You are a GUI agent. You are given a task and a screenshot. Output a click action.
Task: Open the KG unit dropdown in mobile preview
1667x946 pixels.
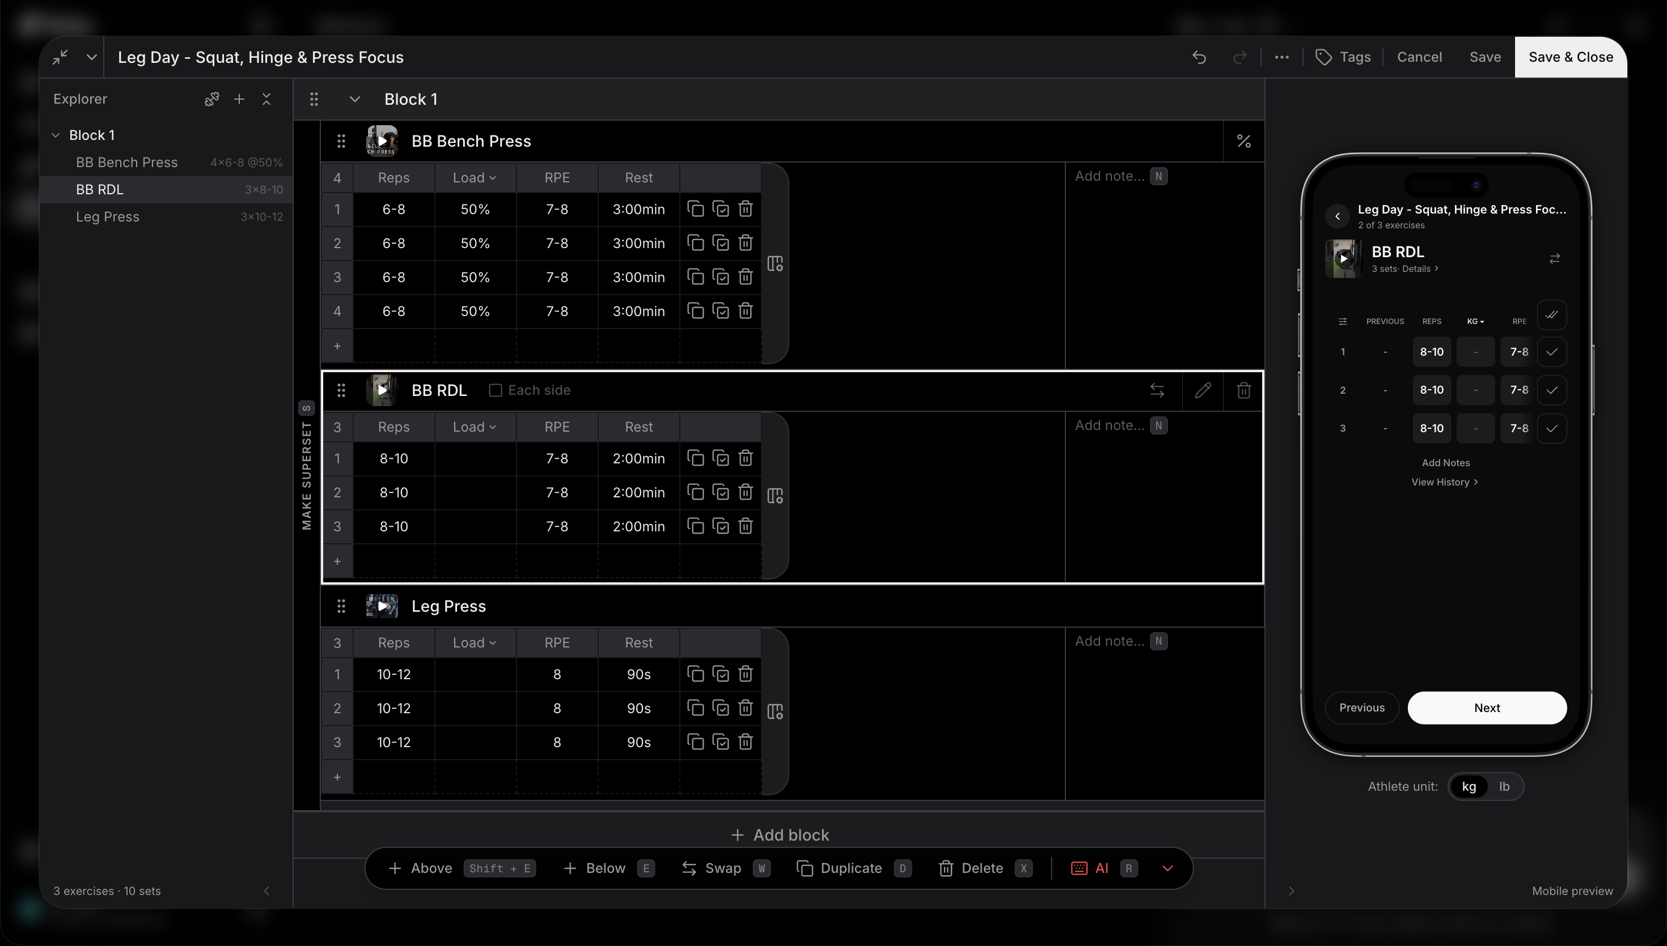(x=1475, y=322)
